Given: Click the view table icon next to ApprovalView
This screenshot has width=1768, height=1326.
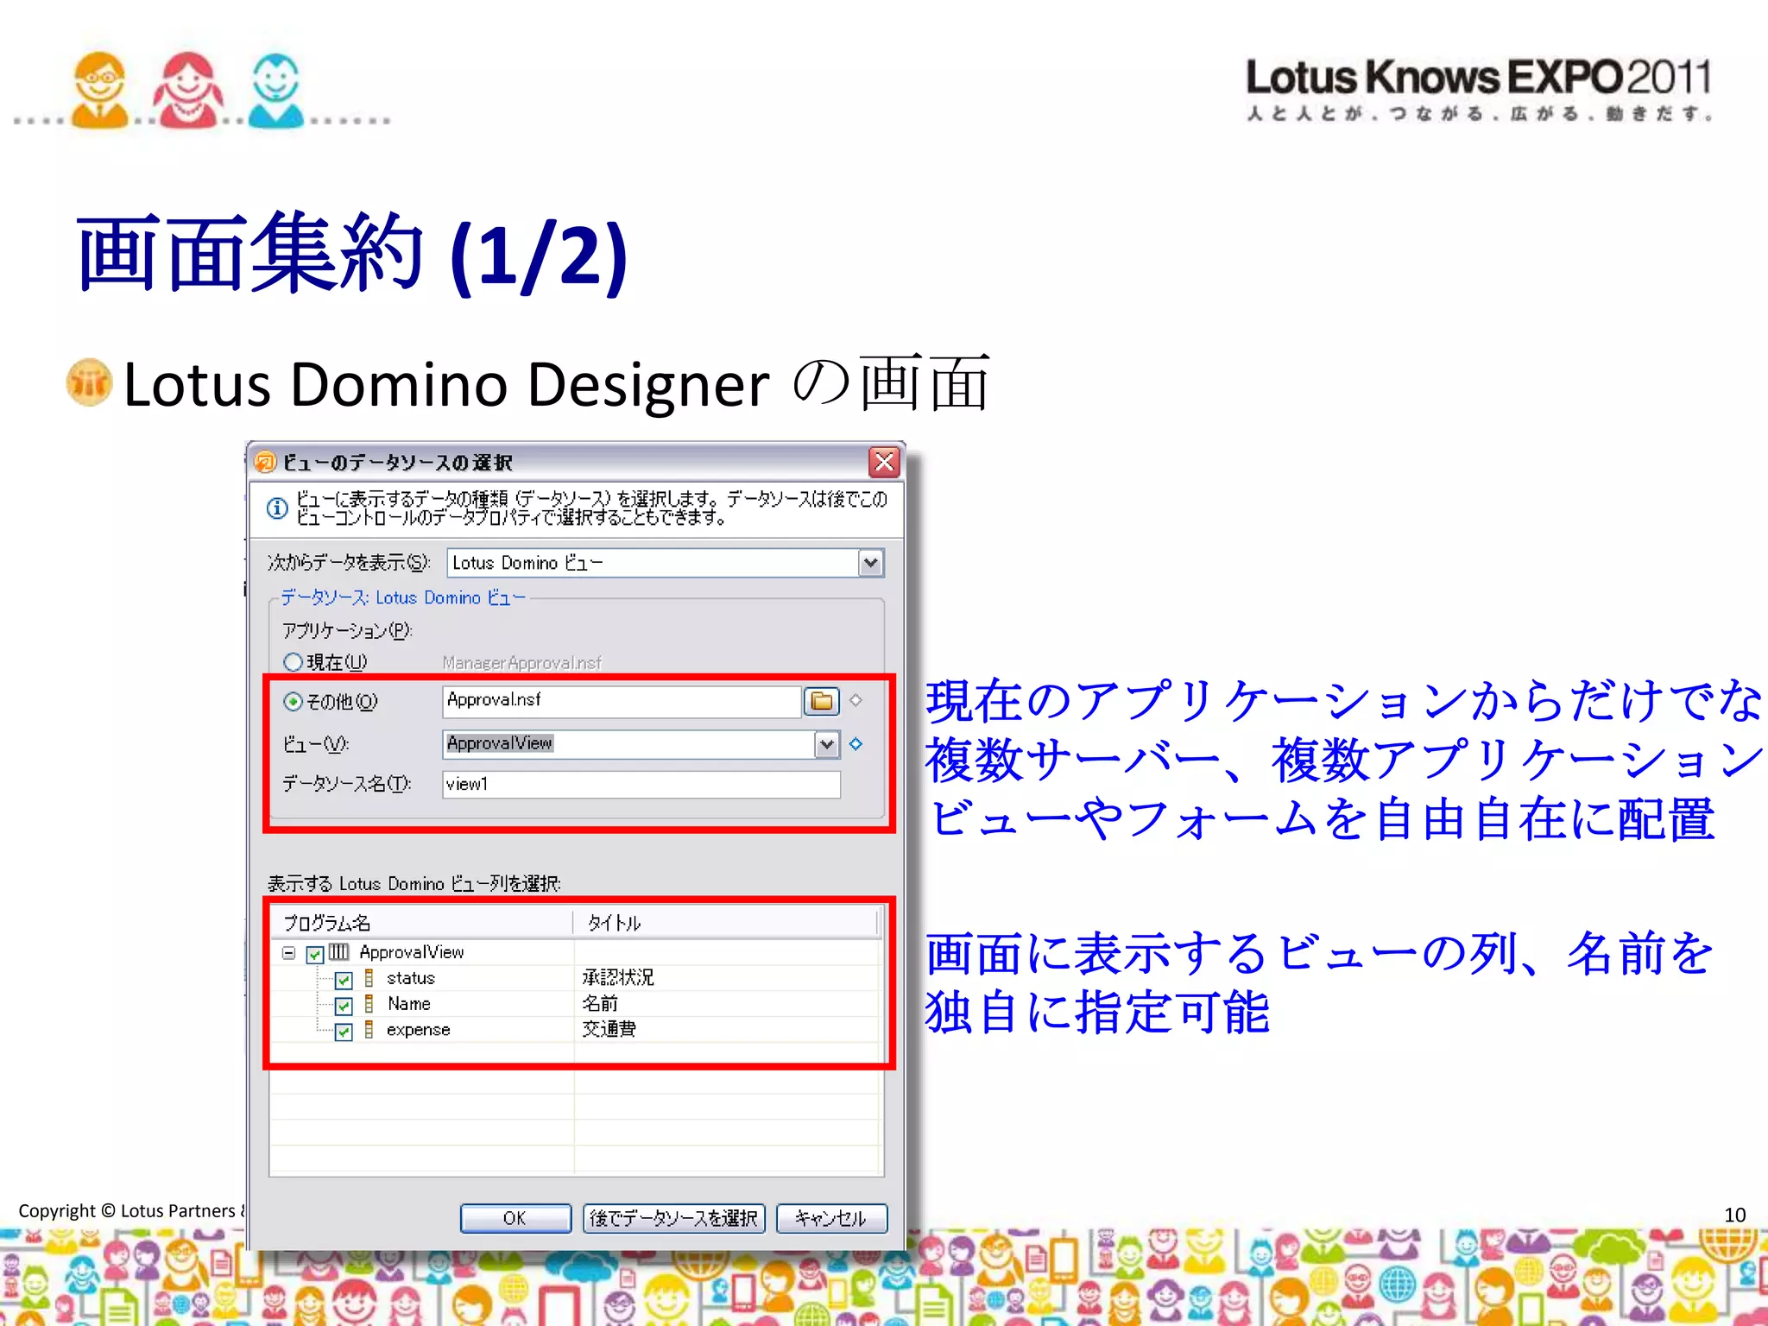Looking at the screenshot, I should [339, 951].
